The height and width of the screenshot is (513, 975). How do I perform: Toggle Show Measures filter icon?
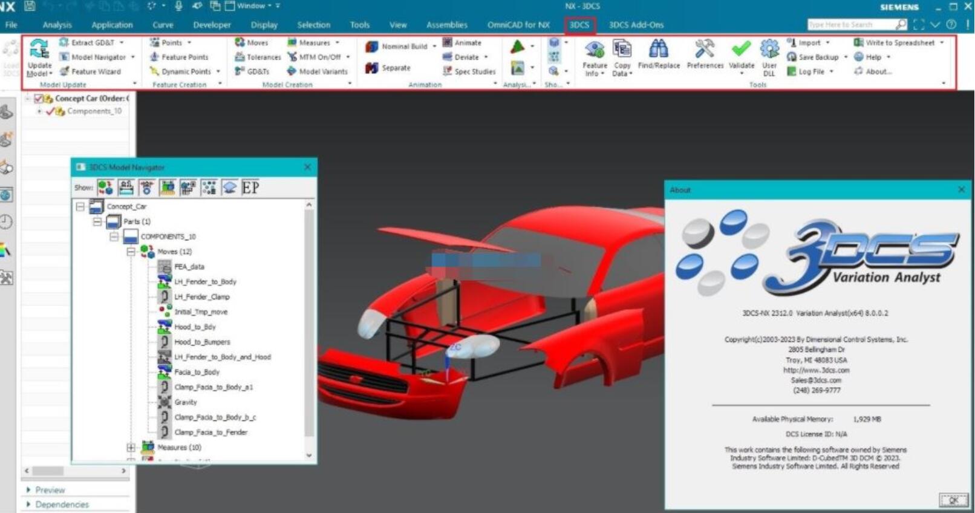[168, 188]
